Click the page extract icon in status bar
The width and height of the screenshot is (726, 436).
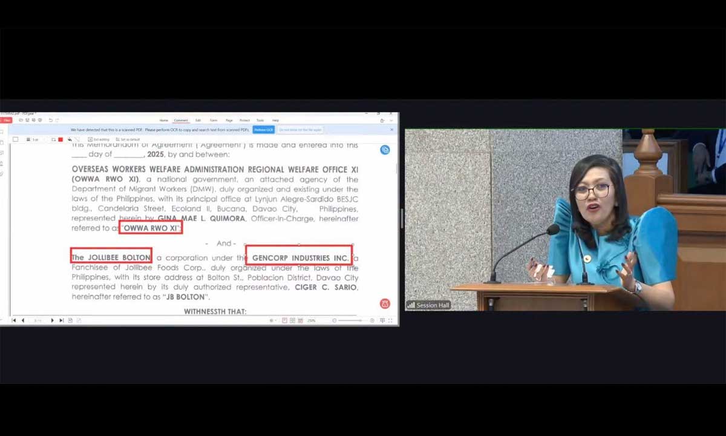[70, 320]
